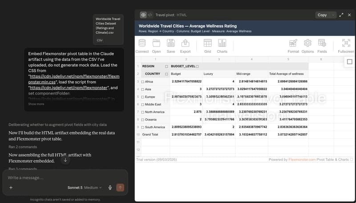356x203 pixels.
Task: Click the Open folder toolbar icon
Action: coord(156,46)
